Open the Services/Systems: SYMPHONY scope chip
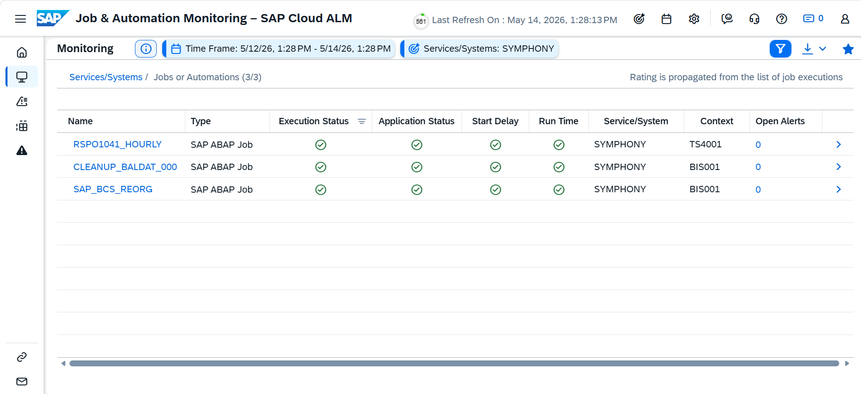 point(480,49)
